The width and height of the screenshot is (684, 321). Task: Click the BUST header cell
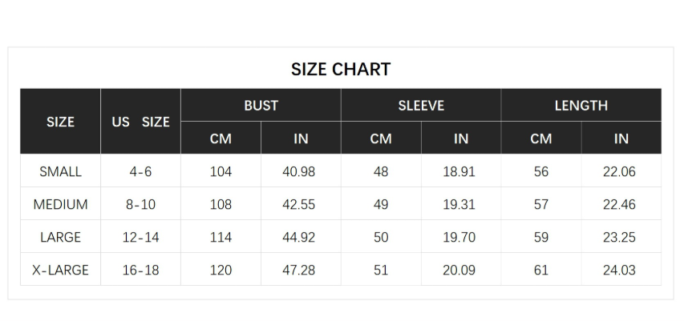click(261, 106)
